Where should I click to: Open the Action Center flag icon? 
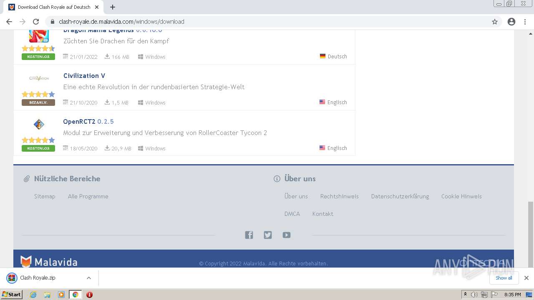tap(494, 295)
